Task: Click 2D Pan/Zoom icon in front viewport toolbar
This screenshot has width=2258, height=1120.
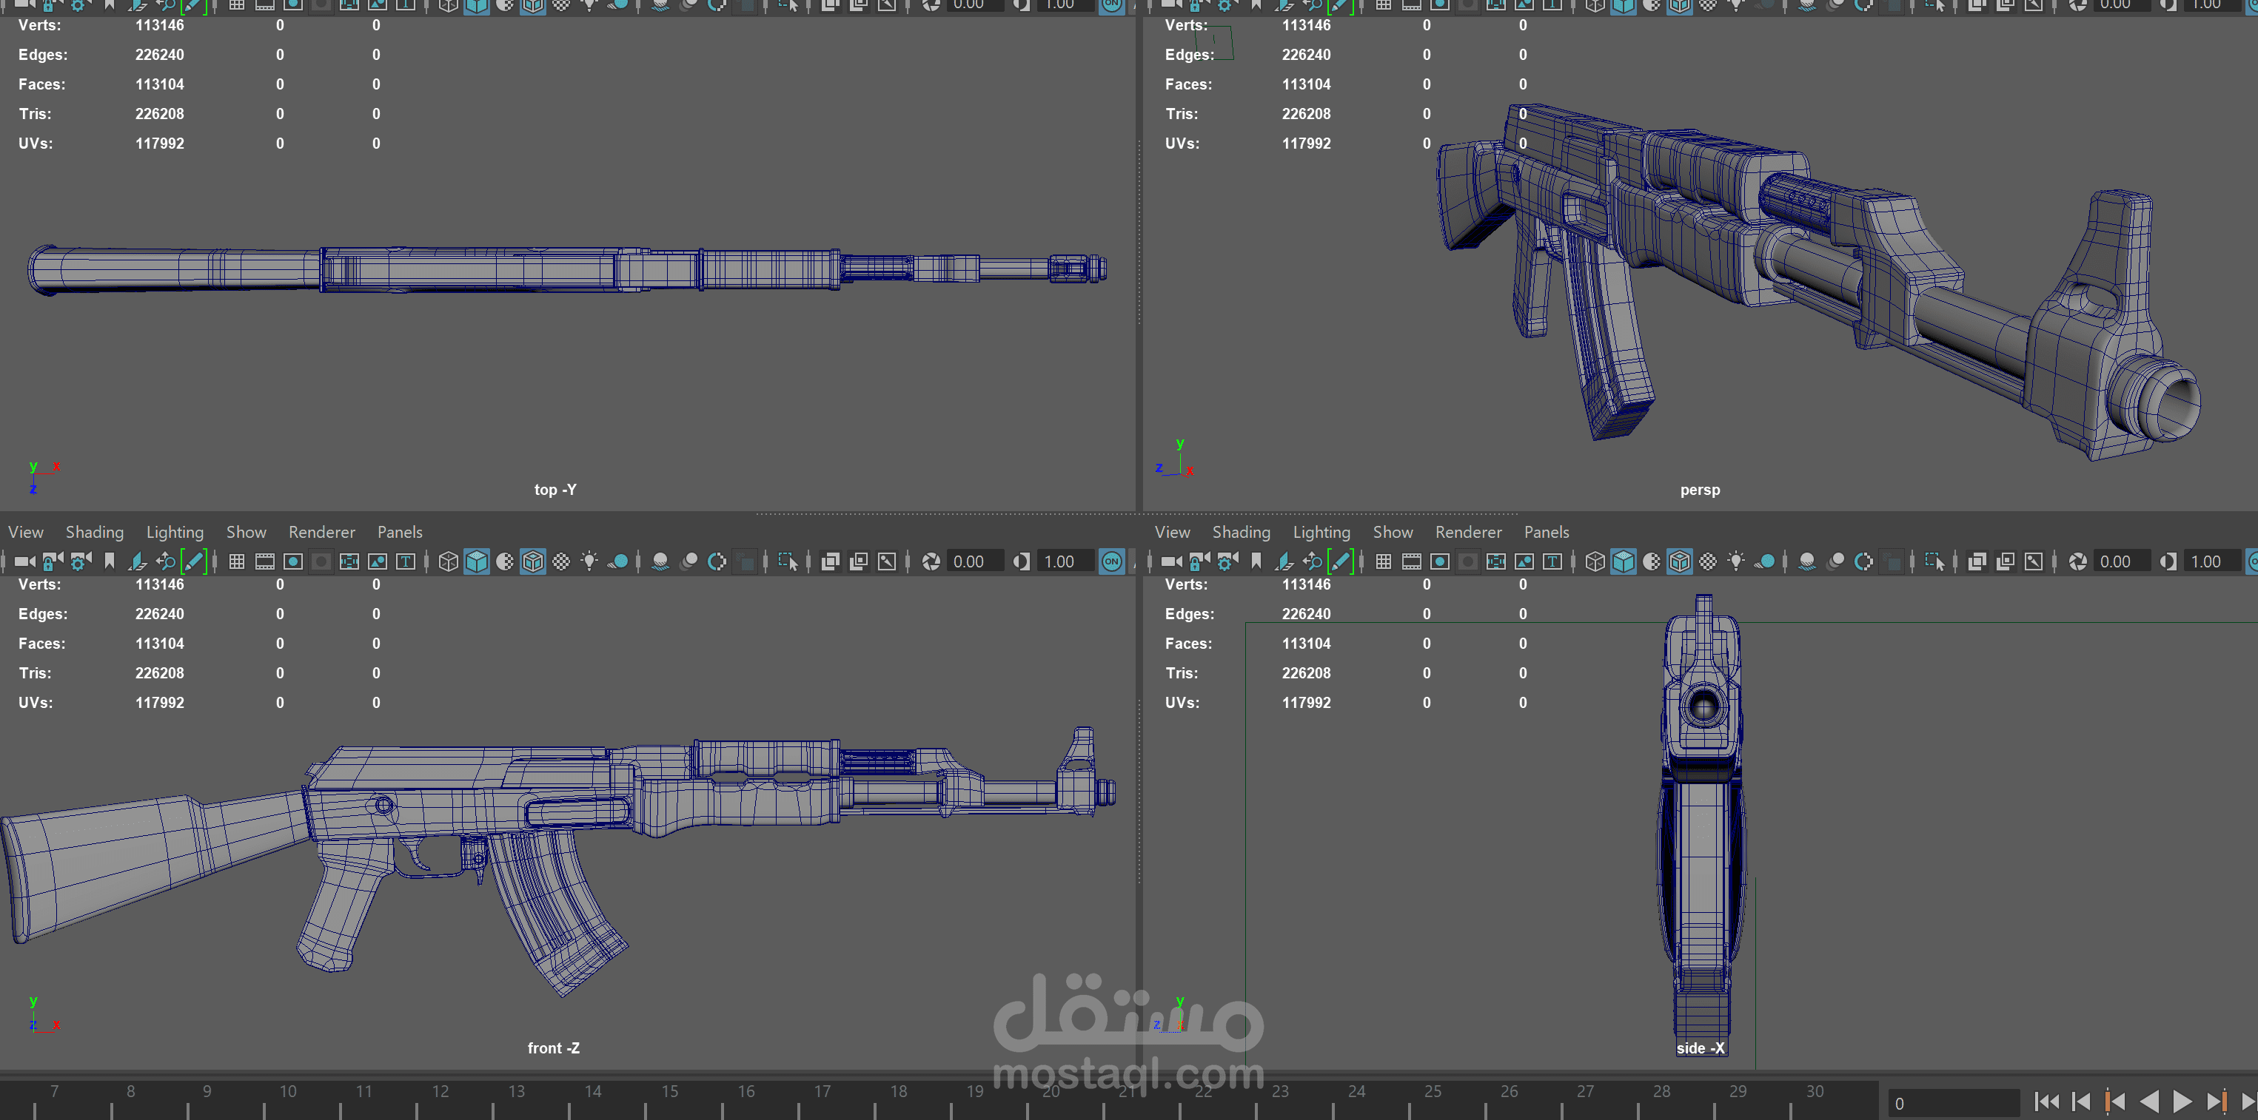Action: pyautogui.click(x=165, y=561)
